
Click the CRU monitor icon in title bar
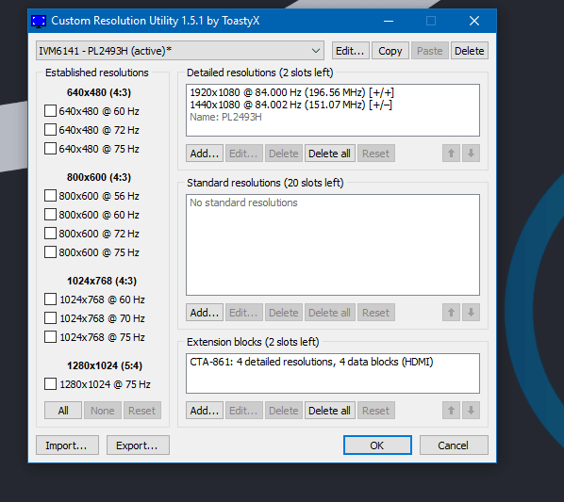(x=39, y=21)
